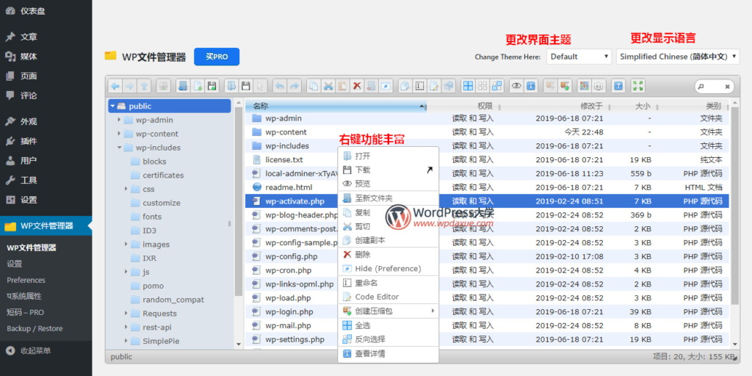Go up to parent folder

coord(145,86)
